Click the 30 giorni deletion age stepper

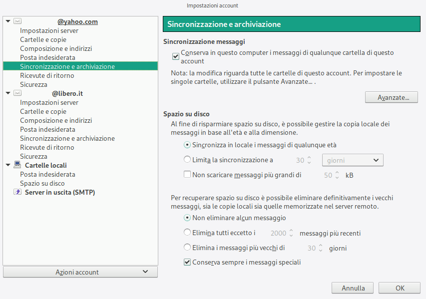coord(321,248)
